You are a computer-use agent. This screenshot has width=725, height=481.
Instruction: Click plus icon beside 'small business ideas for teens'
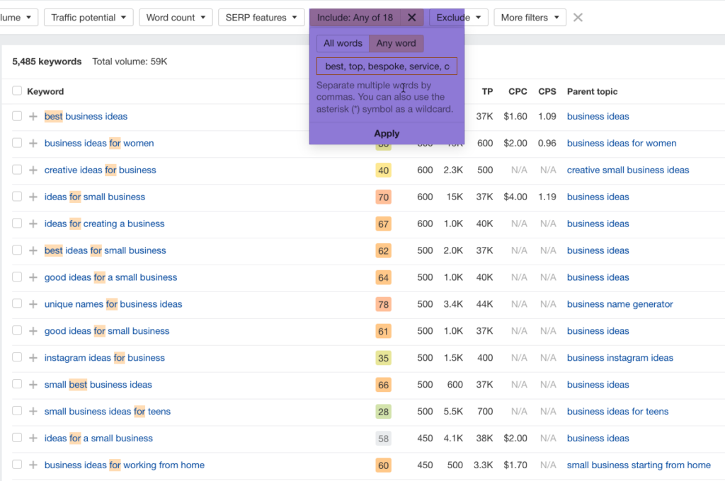click(33, 412)
